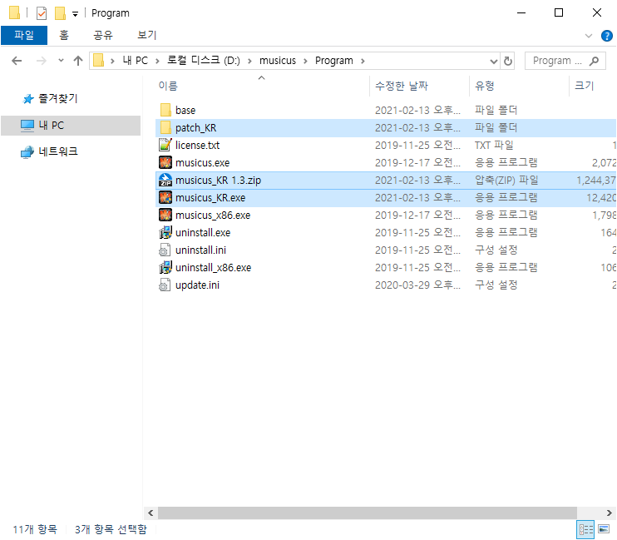Viewport: 617px width, 540px height.
Task: Click the 내 PC computer icon in sidebar
Action: coord(27,126)
